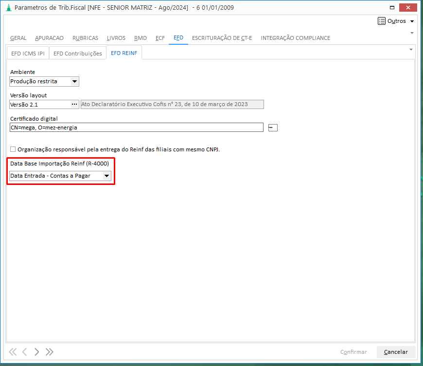Open the Versão layout lookup ellipsis
Screen dimensions: 423x366
[74, 104]
